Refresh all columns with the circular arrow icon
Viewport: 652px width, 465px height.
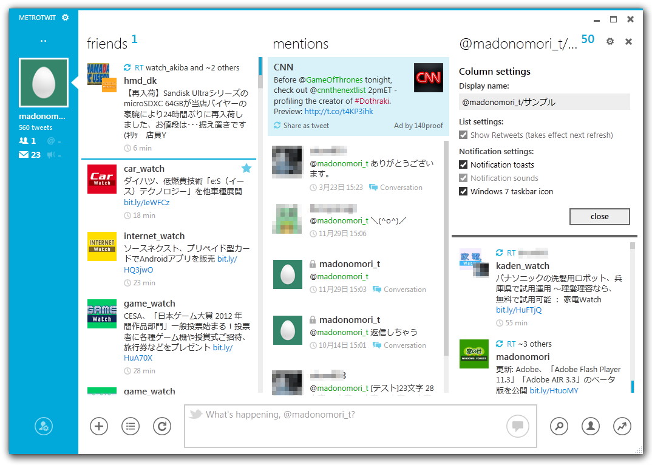(x=162, y=426)
